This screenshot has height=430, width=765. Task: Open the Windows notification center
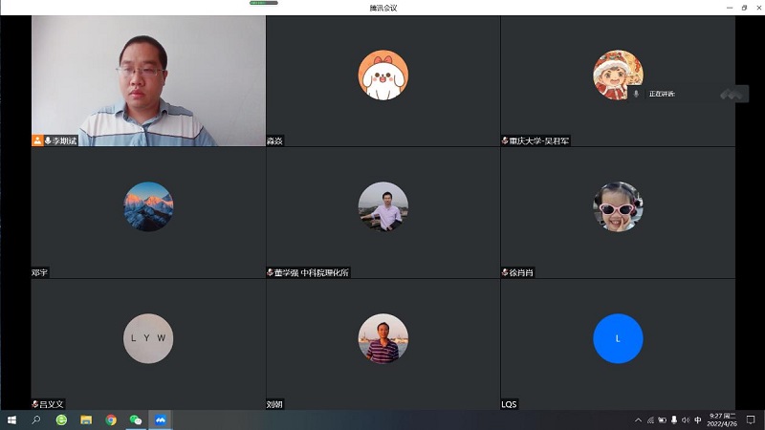coord(752,419)
